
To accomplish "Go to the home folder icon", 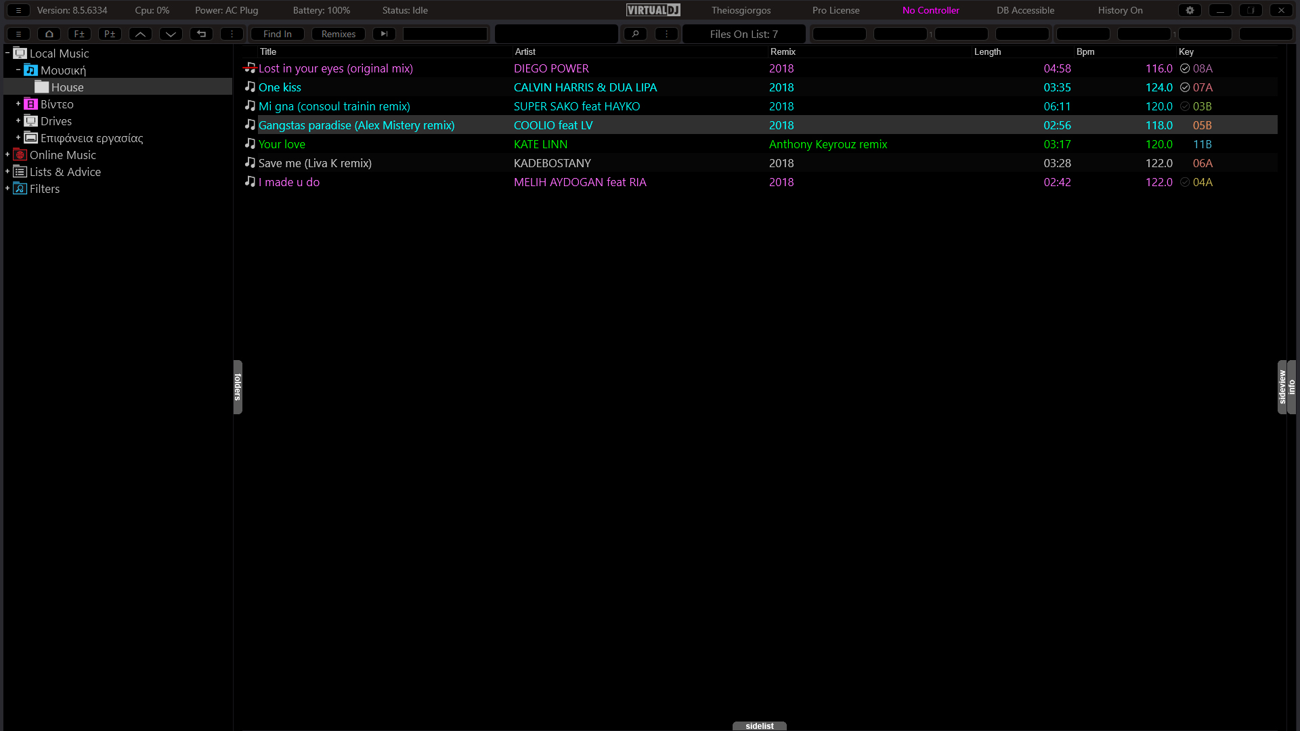I will (x=49, y=34).
